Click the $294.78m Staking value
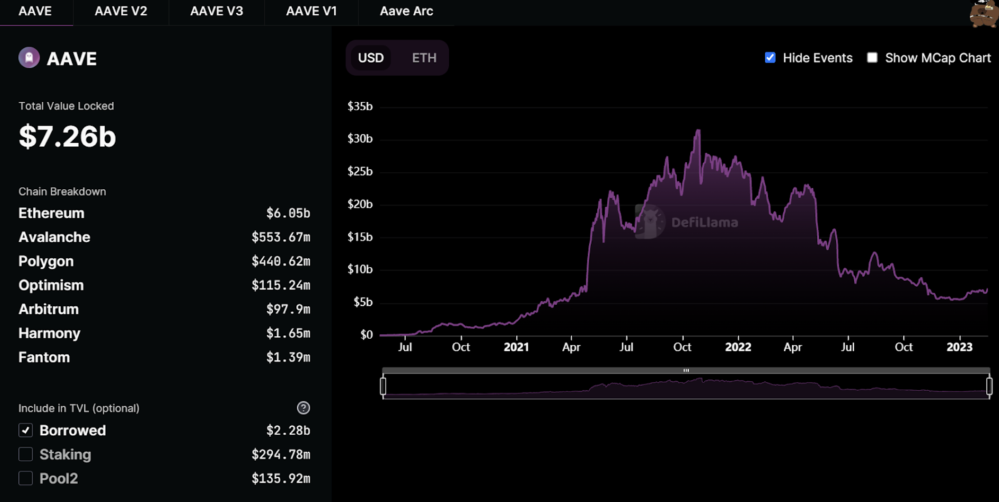Image resolution: width=999 pixels, height=502 pixels. pyautogui.click(x=281, y=454)
